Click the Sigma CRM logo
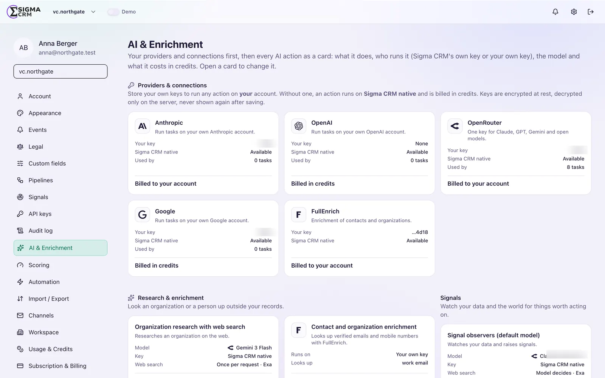 pos(24,12)
